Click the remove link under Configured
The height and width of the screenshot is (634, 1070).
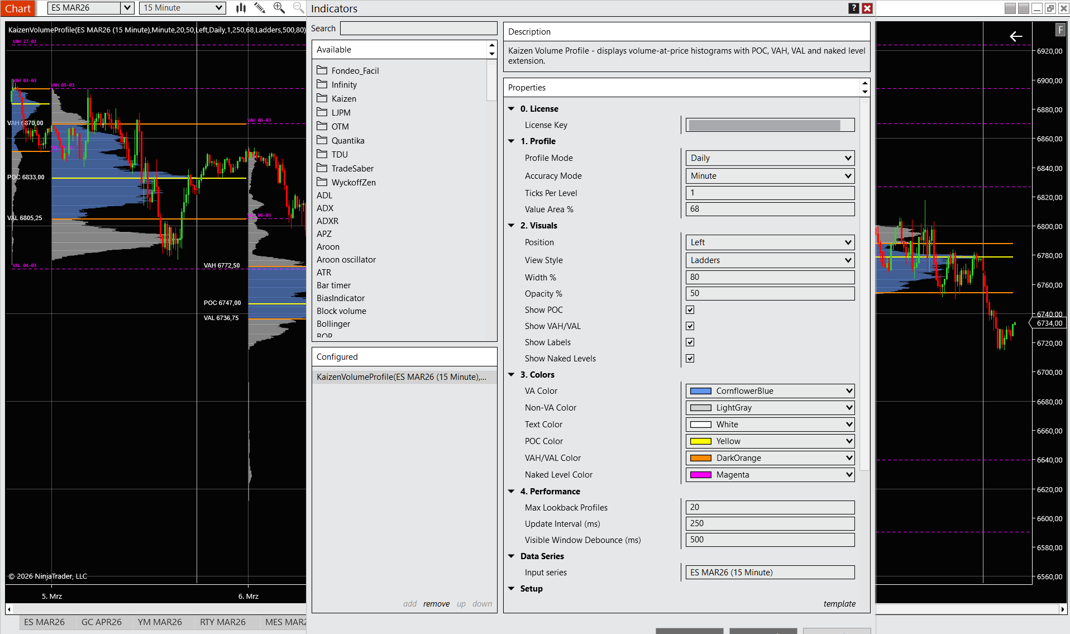(x=436, y=604)
